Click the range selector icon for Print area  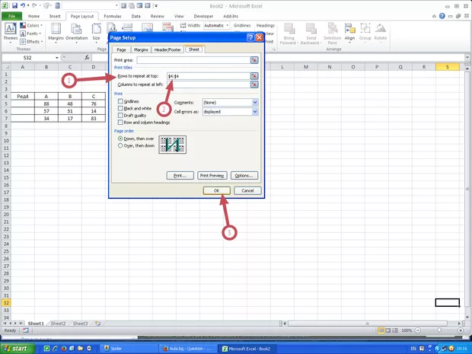point(254,60)
